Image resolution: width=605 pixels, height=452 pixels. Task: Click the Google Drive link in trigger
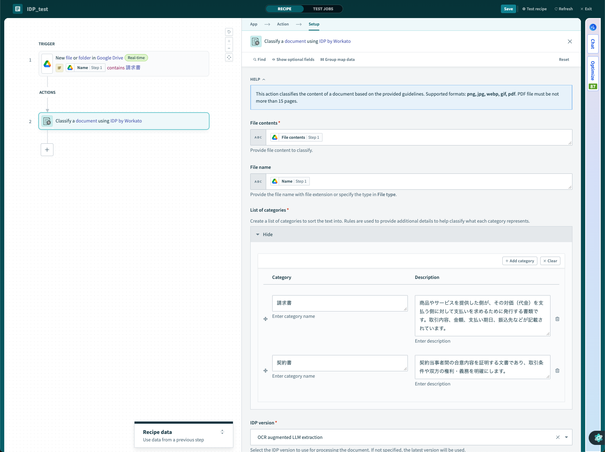click(110, 58)
